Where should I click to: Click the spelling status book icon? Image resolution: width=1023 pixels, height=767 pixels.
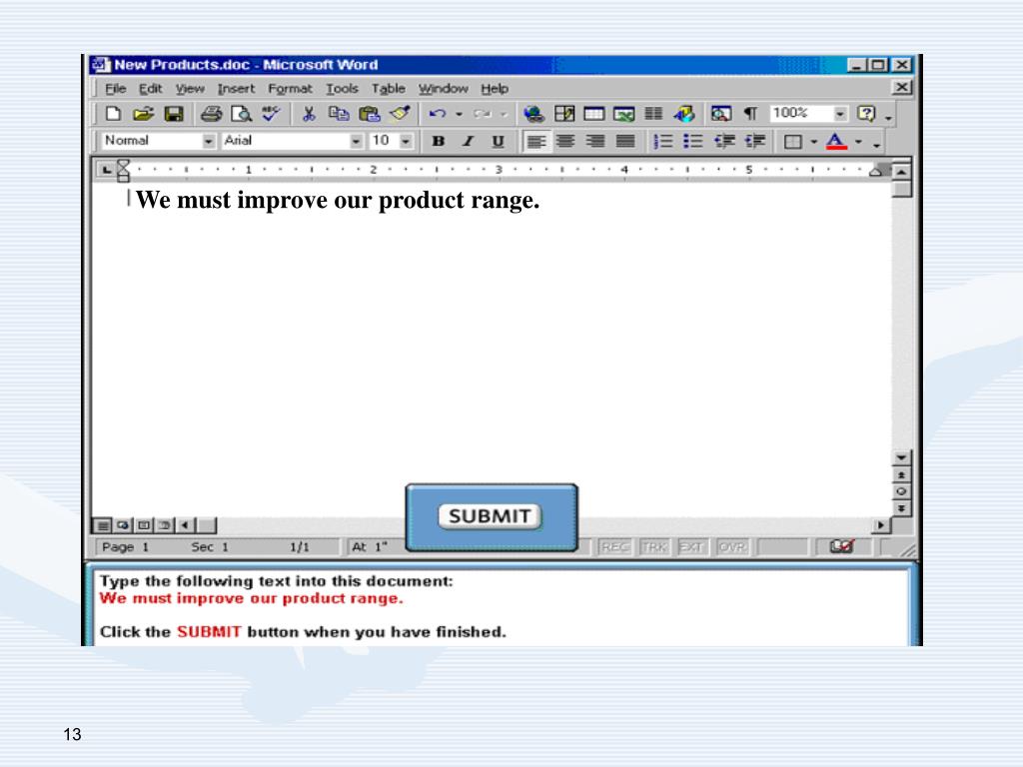click(841, 546)
